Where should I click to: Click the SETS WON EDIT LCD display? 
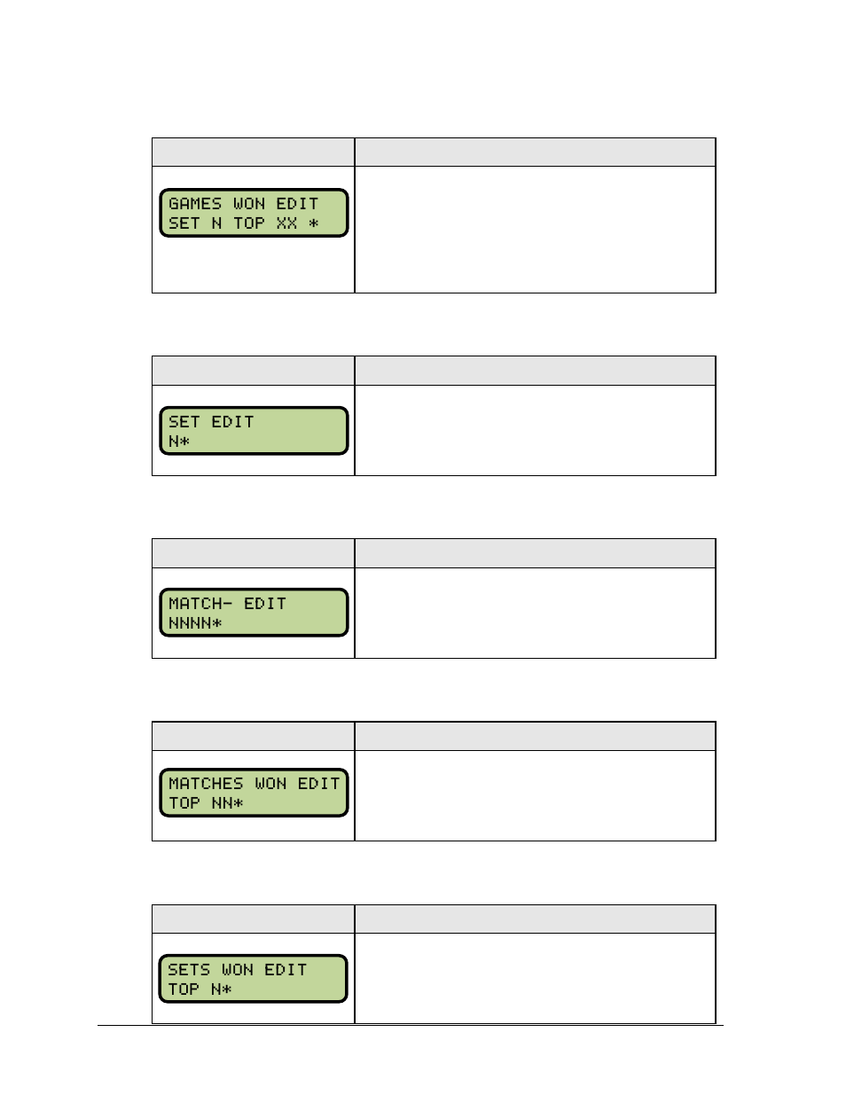[253, 979]
